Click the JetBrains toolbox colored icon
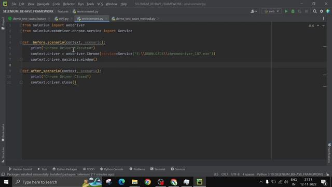The height and width of the screenshot is (187, 332). click(x=328, y=11)
